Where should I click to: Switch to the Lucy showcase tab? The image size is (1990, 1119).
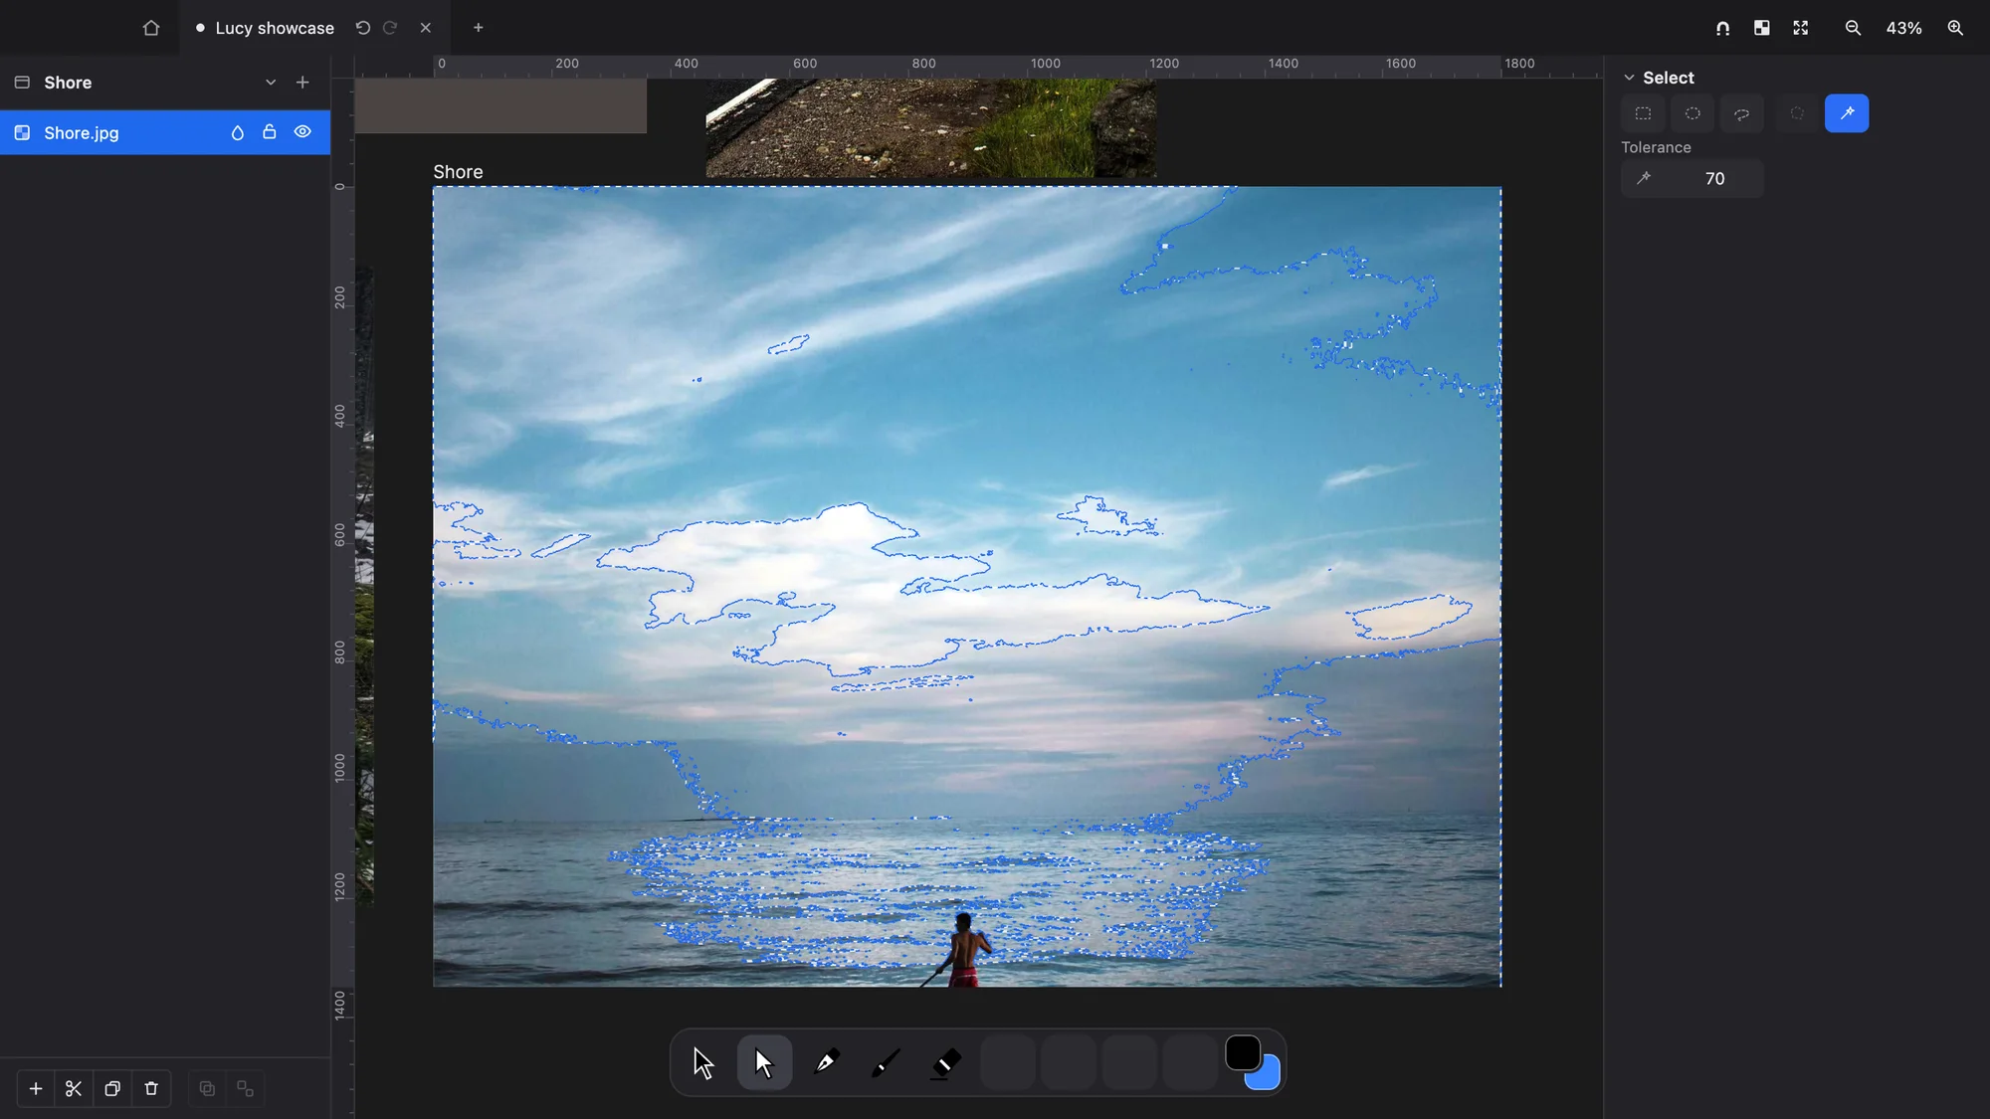(x=275, y=28)
